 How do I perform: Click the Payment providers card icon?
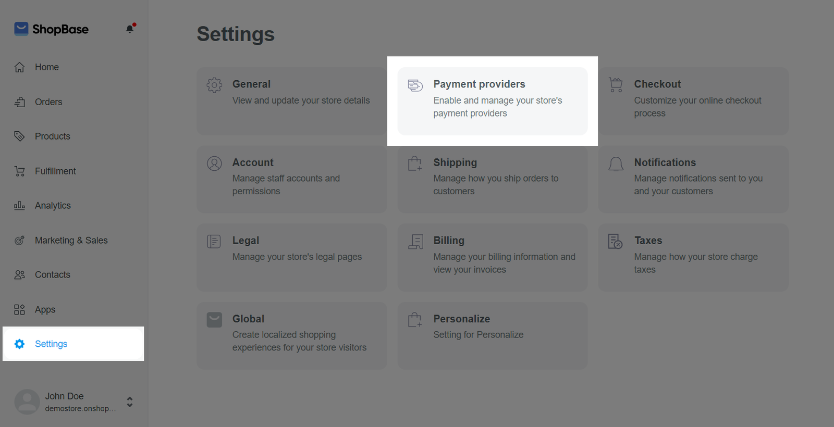point(415,85)
